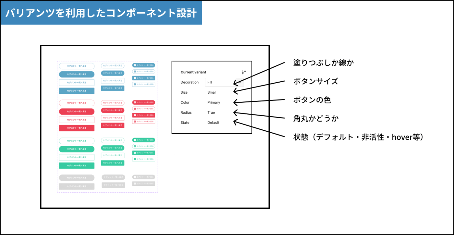Select medium blue filled rounded button variant
454x235 pixels.
click(113, 73)
